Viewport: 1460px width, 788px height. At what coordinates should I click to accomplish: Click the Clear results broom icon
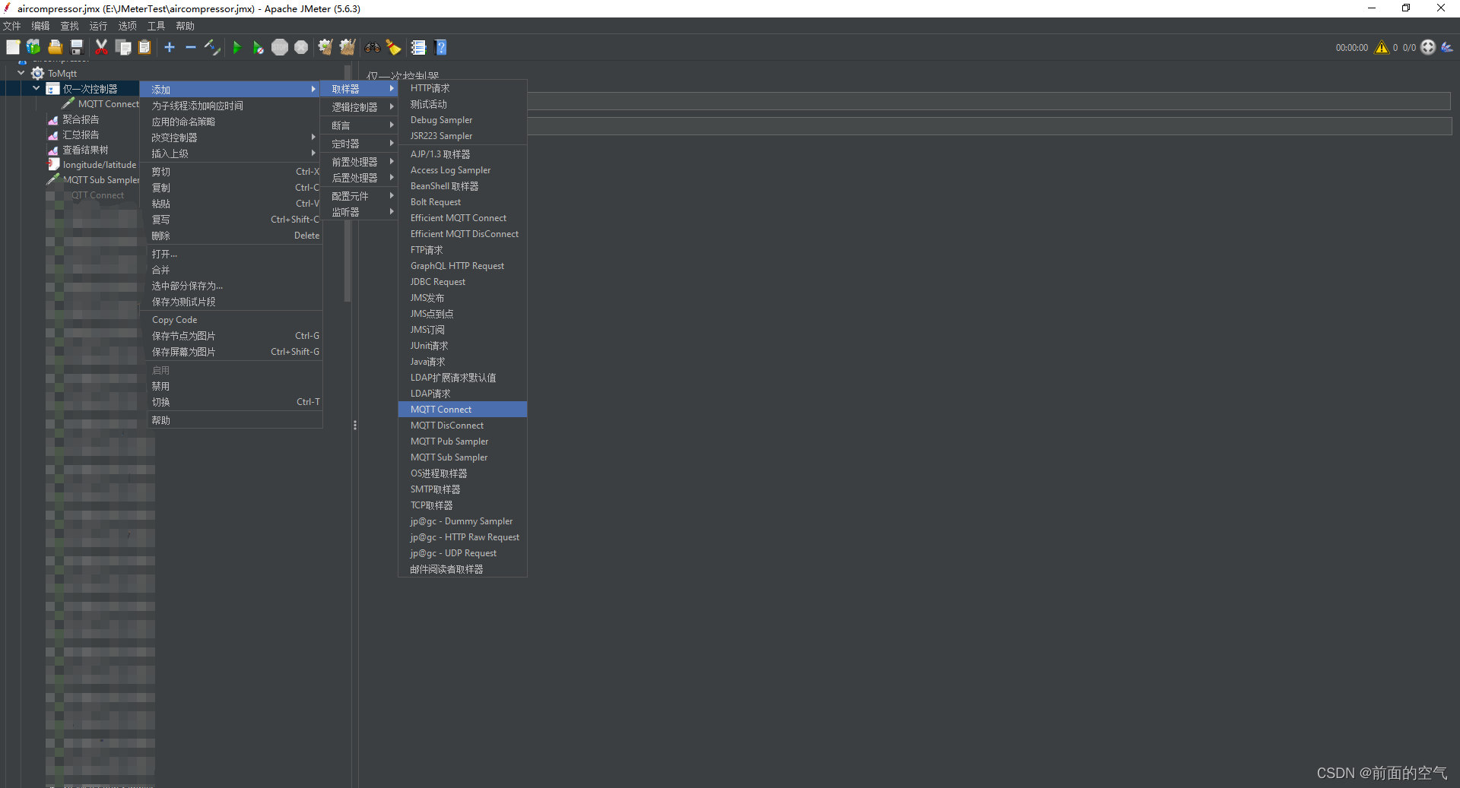[325, 47]
